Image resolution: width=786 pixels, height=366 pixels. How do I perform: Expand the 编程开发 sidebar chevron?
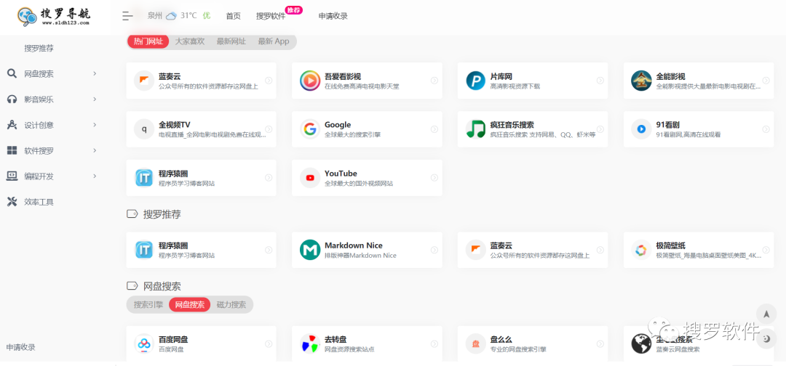click(95, 176)
